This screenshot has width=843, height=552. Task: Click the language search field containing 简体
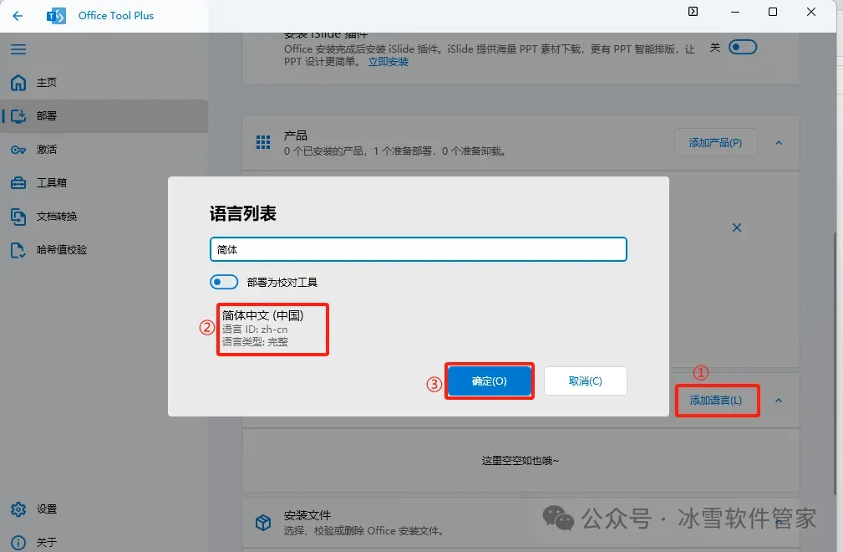(419, 249)
